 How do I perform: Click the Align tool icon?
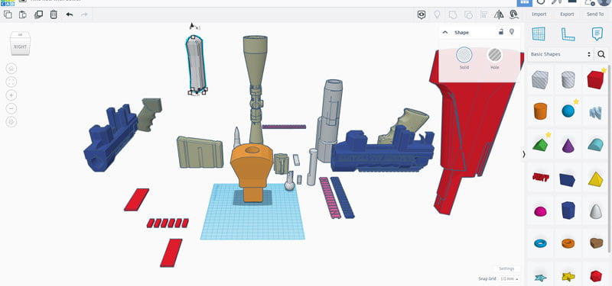click(x=483, y=14)
